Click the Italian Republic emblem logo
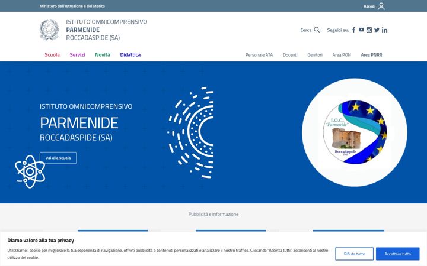Viewport: 427px width, 266px height. [x=49, y=30]
